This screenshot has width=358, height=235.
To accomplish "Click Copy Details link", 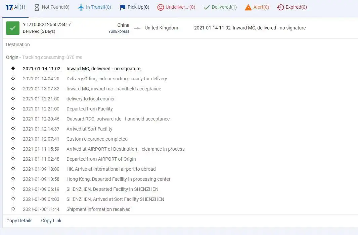I will pos(19,221).
